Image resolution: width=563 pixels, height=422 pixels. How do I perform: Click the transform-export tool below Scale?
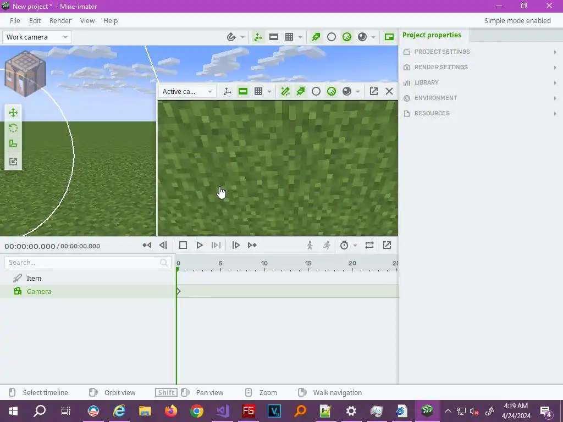point(13,162)
